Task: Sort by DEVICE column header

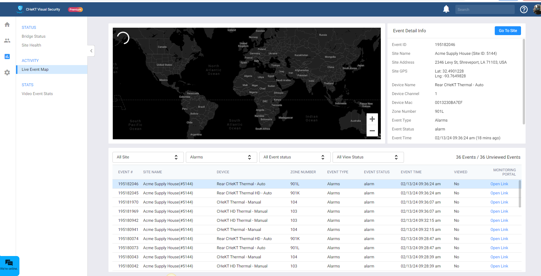Action: click(x=223, y=172)
